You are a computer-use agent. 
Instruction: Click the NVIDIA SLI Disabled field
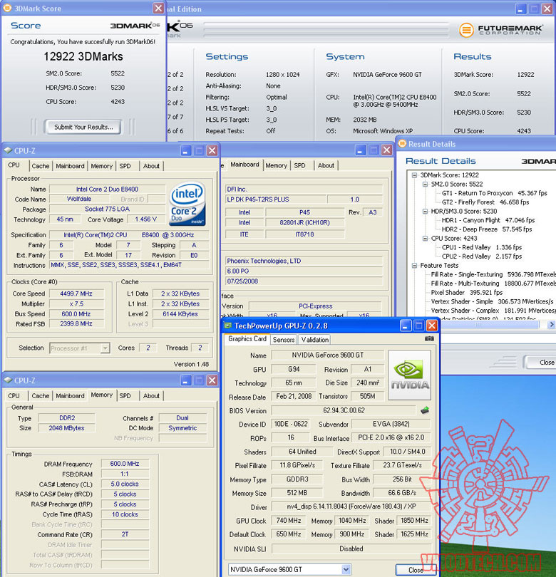(351, 549)
